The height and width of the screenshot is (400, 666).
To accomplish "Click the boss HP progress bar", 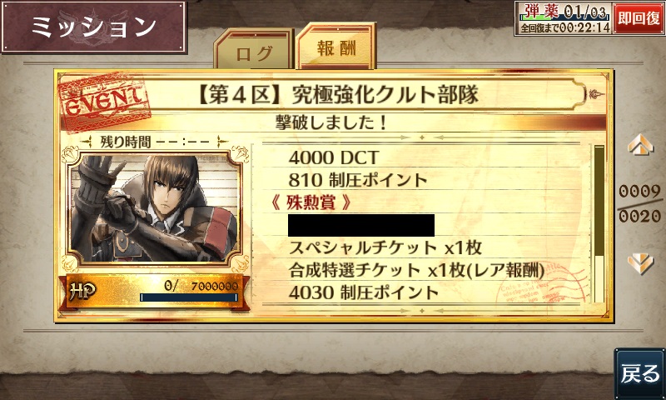I will (189, 297).
